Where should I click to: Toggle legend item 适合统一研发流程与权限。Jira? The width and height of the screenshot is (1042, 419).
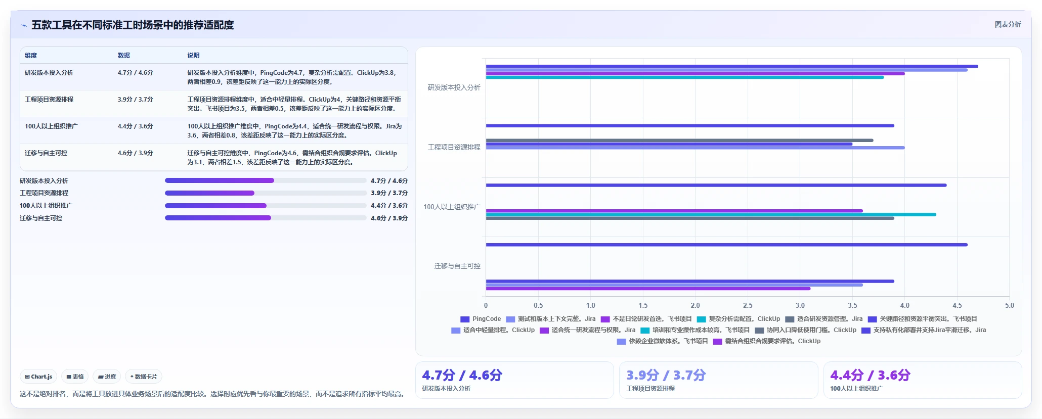click(587, 330)
